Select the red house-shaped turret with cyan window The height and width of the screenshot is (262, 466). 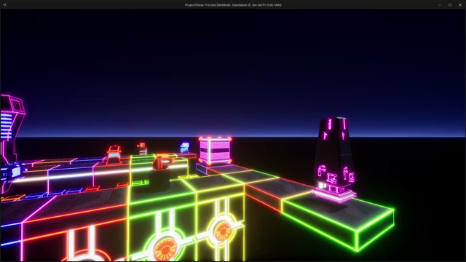[x=114, y=154]
